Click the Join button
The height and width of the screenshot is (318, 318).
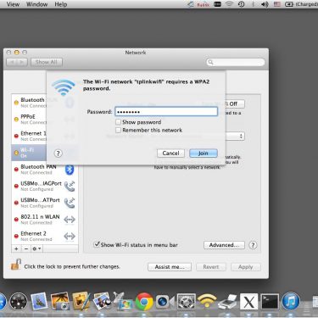click(x=204, y=153)
